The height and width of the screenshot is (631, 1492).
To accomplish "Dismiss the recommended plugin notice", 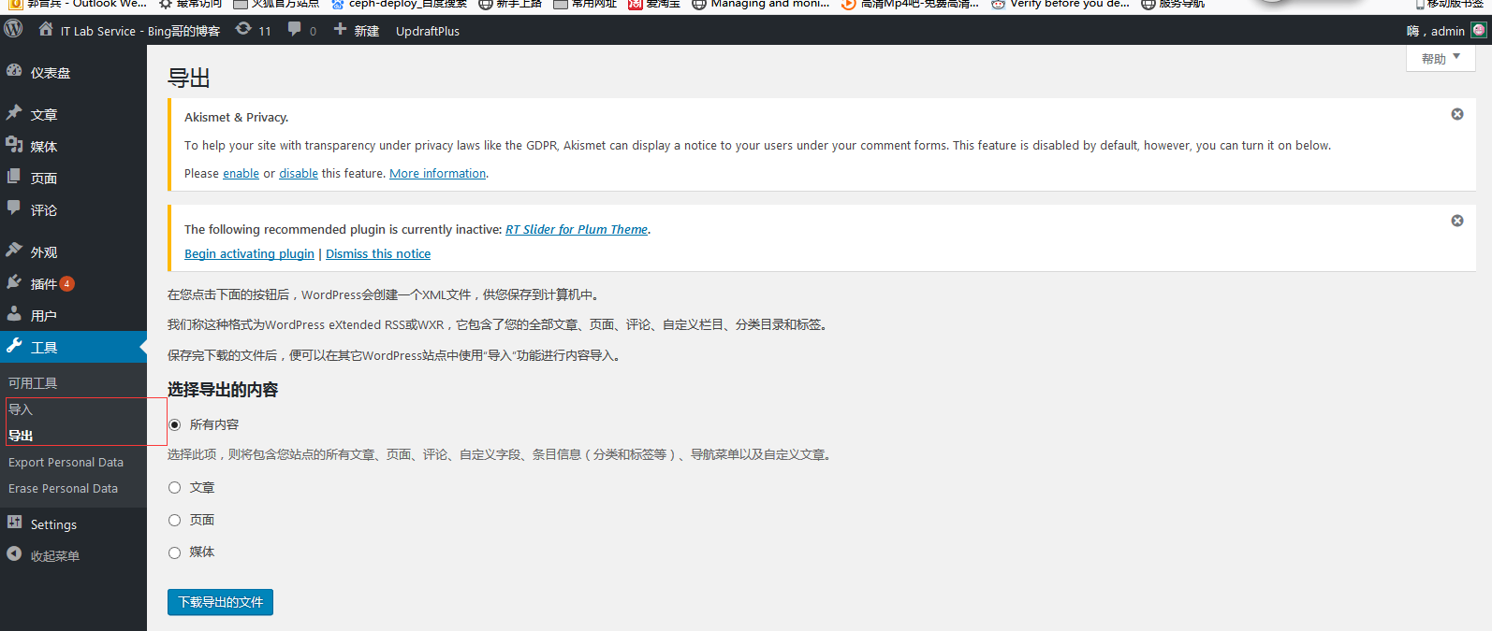I will point(1457,221).
